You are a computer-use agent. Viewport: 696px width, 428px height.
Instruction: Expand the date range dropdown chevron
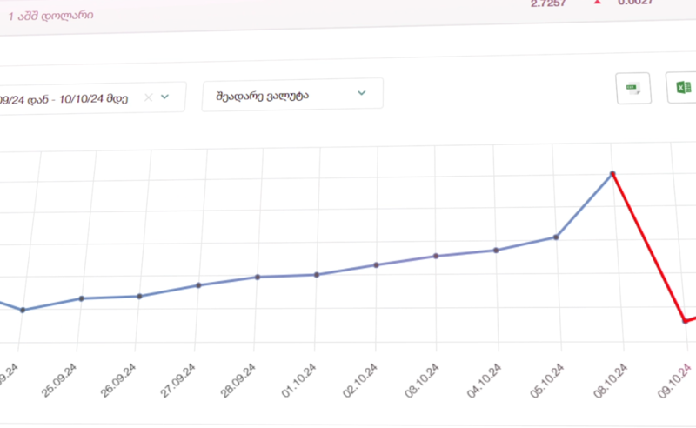pos(164,97)
